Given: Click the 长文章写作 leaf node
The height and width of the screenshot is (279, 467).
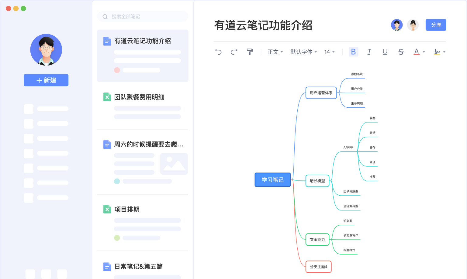Looking at the screenshot, I should pyautogui.click(x=351, y=235).
